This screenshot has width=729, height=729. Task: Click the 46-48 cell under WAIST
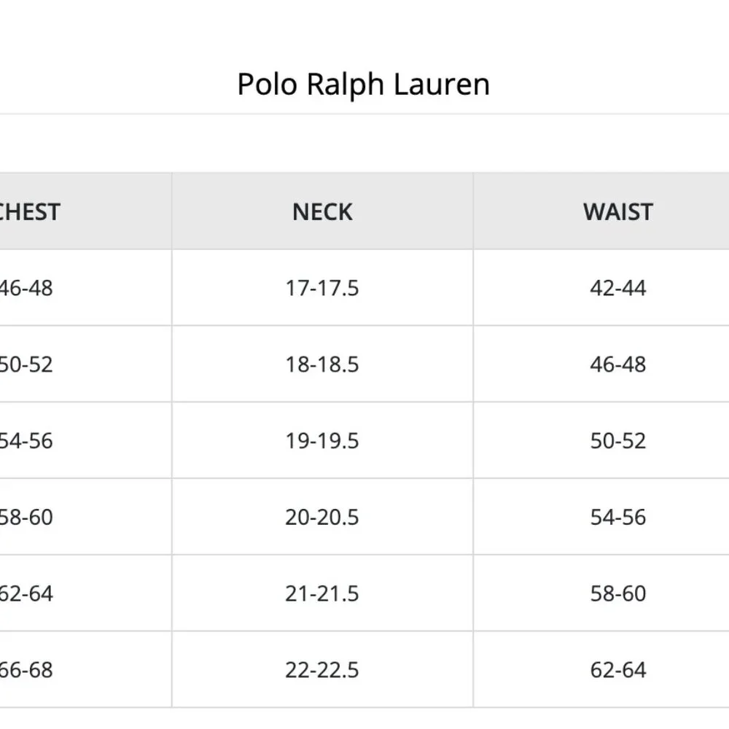click(x=601, y=364)
